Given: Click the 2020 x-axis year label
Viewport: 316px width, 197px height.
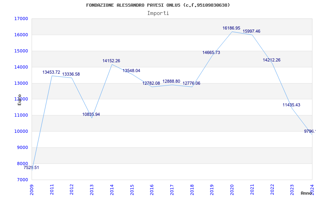Looking at the screenshot, I should pyautogui.click(x=232, y=190).
